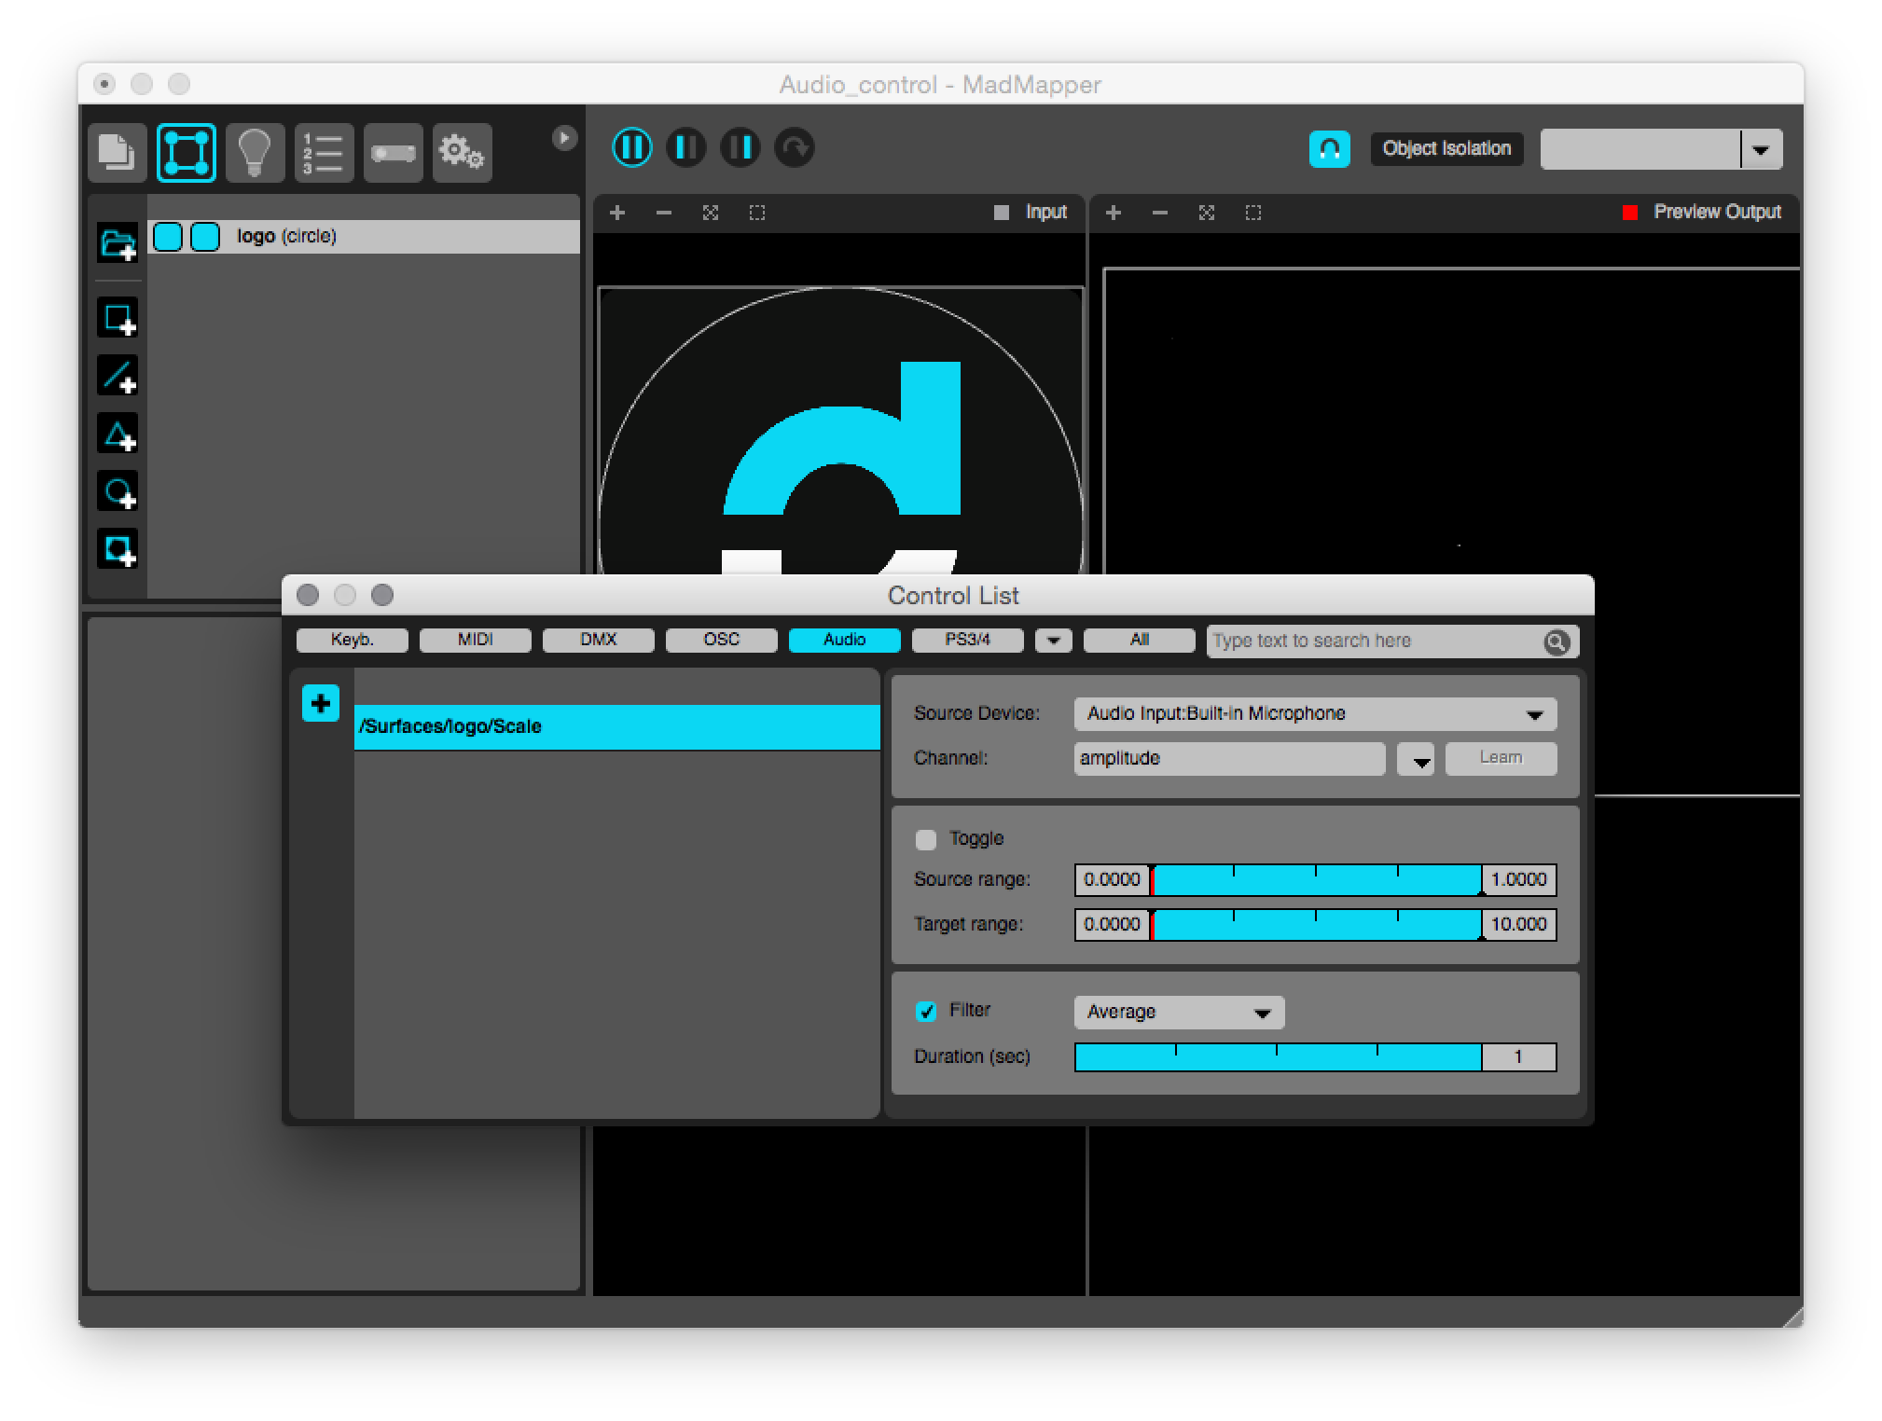Expand the Average filter type dropdown
Screen dimensions: 1882x1421
pyautogui.click(x=1179, y=1013)
